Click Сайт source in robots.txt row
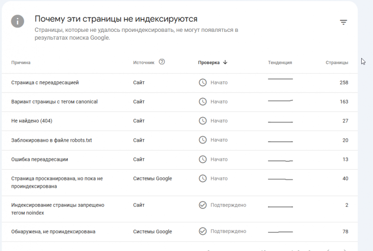The width and height of the screenshot is (373, 251). (x=139, y=140)
